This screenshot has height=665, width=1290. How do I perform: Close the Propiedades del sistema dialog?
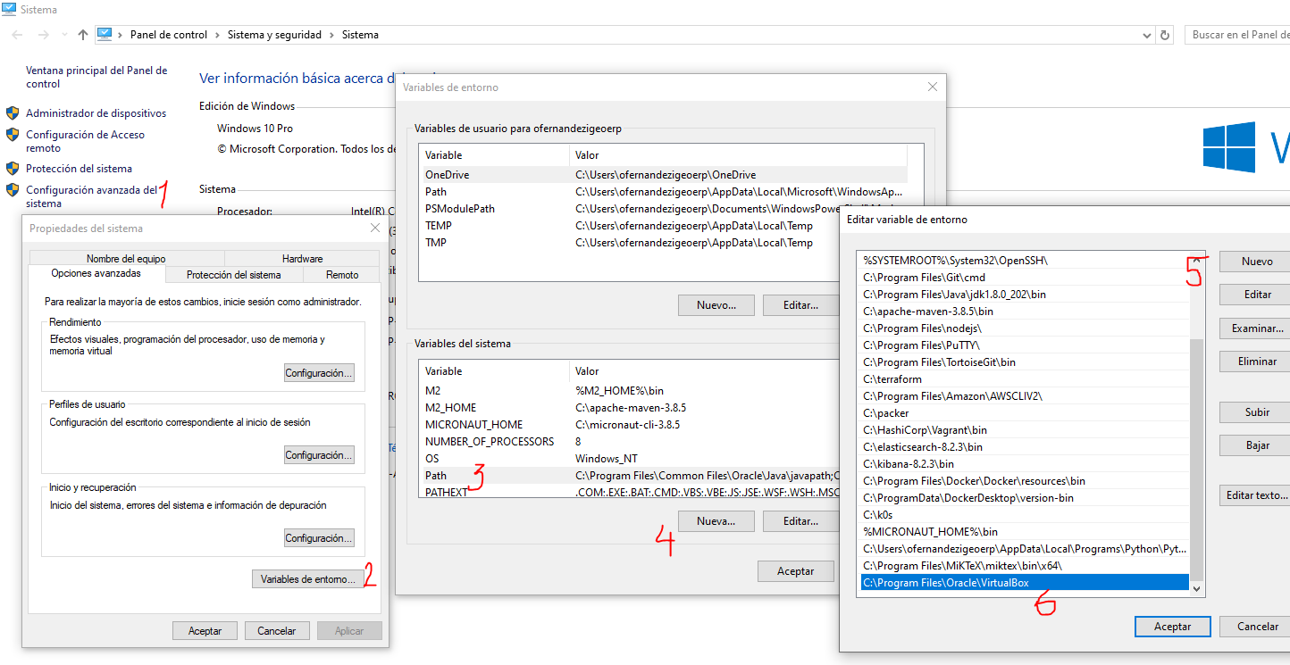pos(375,229)
